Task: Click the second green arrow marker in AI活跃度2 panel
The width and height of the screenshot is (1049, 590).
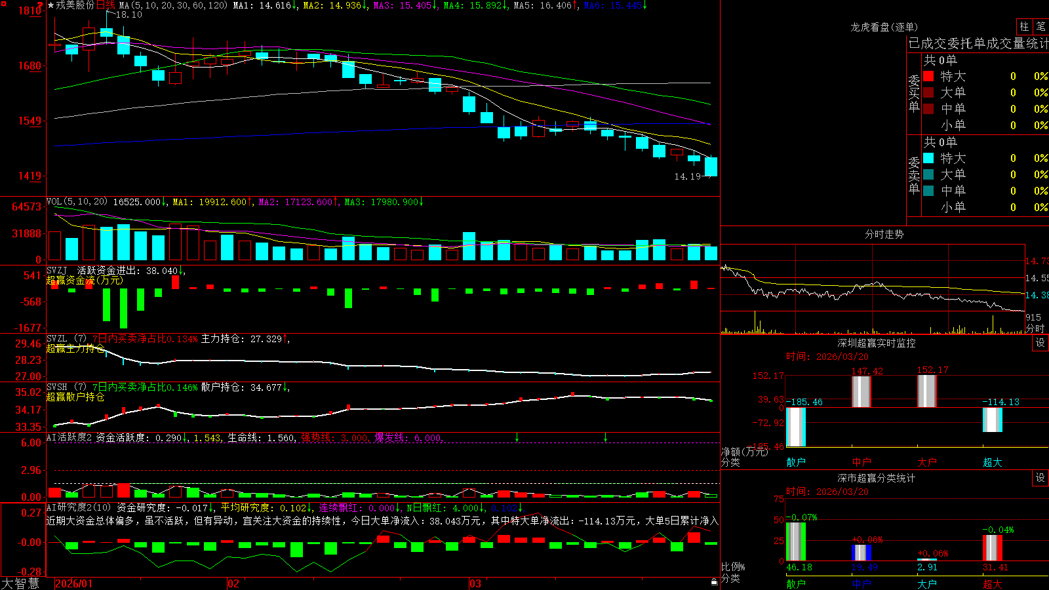Action: [x=605, y=437]
